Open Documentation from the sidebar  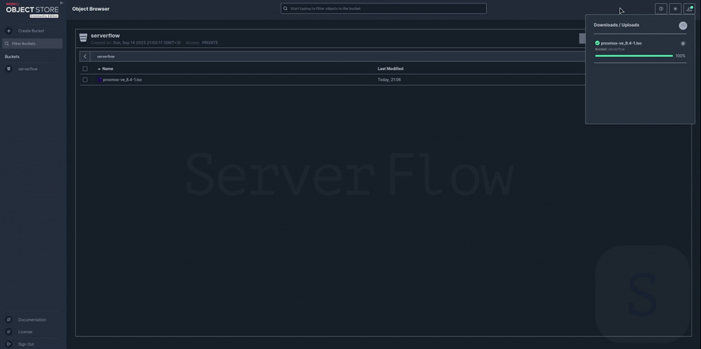pos(31,320)
